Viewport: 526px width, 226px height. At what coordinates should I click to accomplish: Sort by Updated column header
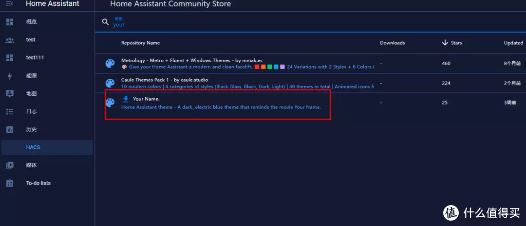[x=513, y=43]
